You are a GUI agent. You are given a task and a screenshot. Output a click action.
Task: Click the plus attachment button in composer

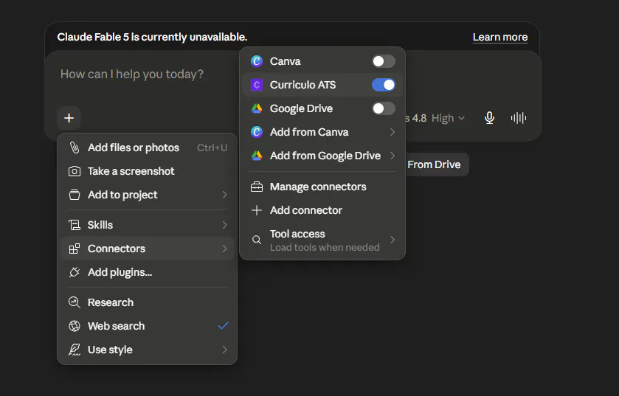(69, 118)
